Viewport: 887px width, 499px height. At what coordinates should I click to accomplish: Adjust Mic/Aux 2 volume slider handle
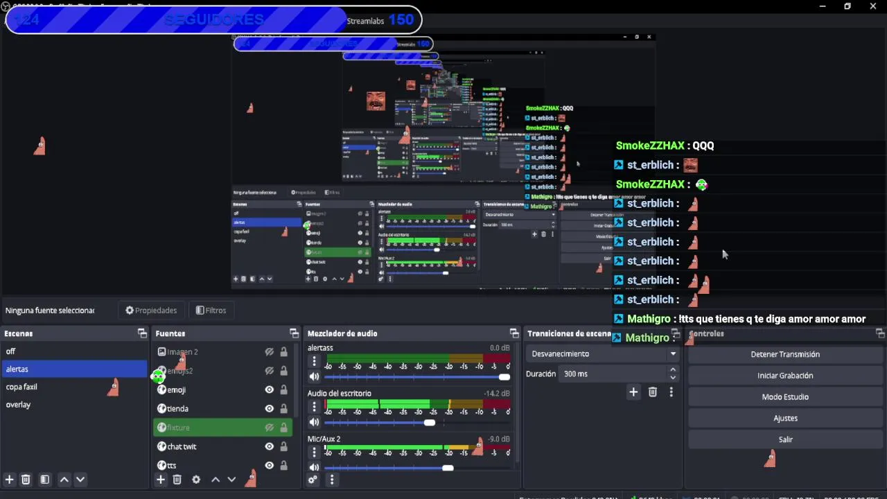tap(448, 469)
